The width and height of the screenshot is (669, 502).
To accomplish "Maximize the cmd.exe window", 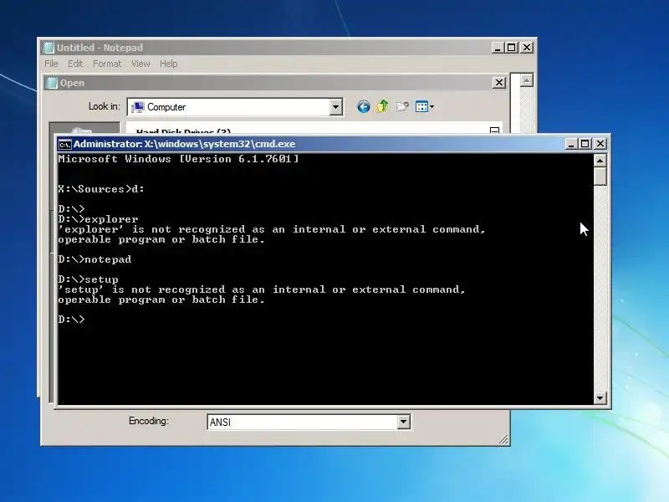I will (x=585, y=144).
